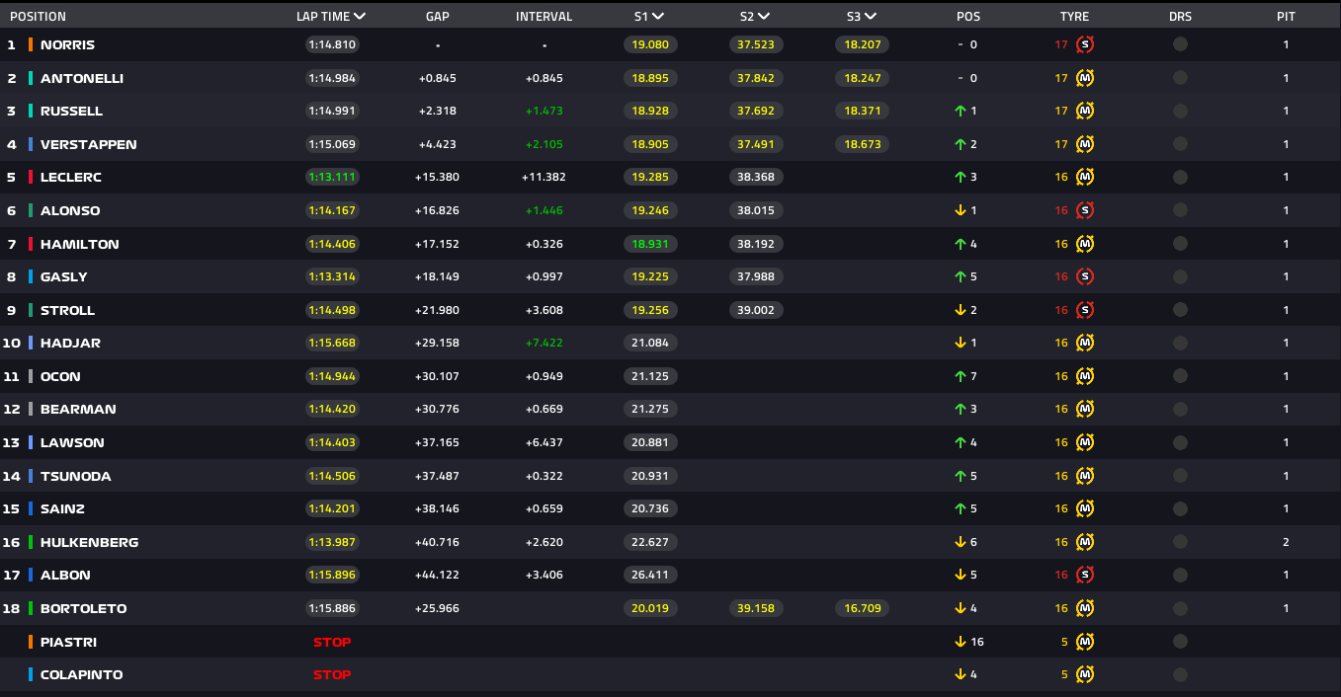This screenshot has width=1341, height=697.
Task: Click Verstappen's DRS indicator dot
Action: coord(1180,144)
